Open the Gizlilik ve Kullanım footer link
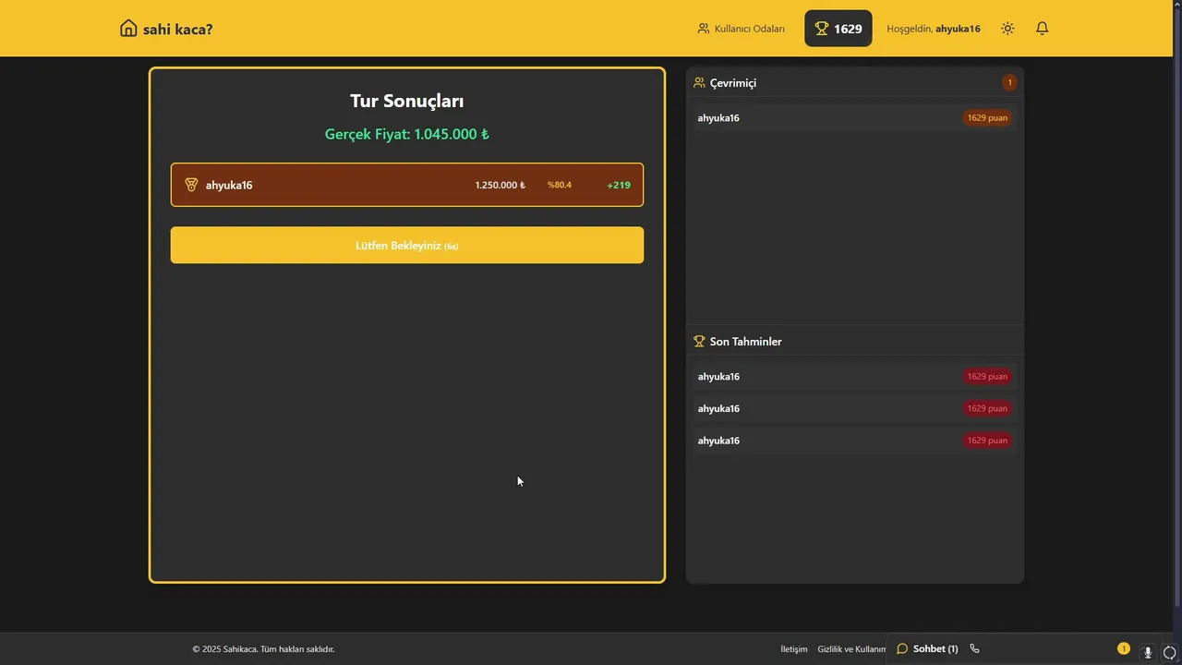 pyautogui.click(x=851, y=649)
